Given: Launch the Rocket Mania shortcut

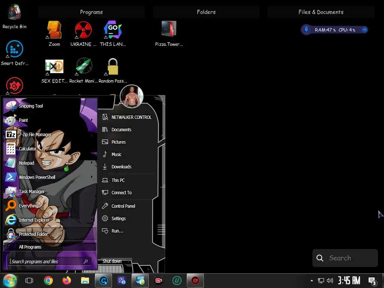Looking at the screenshot, I should click(84, 70).
